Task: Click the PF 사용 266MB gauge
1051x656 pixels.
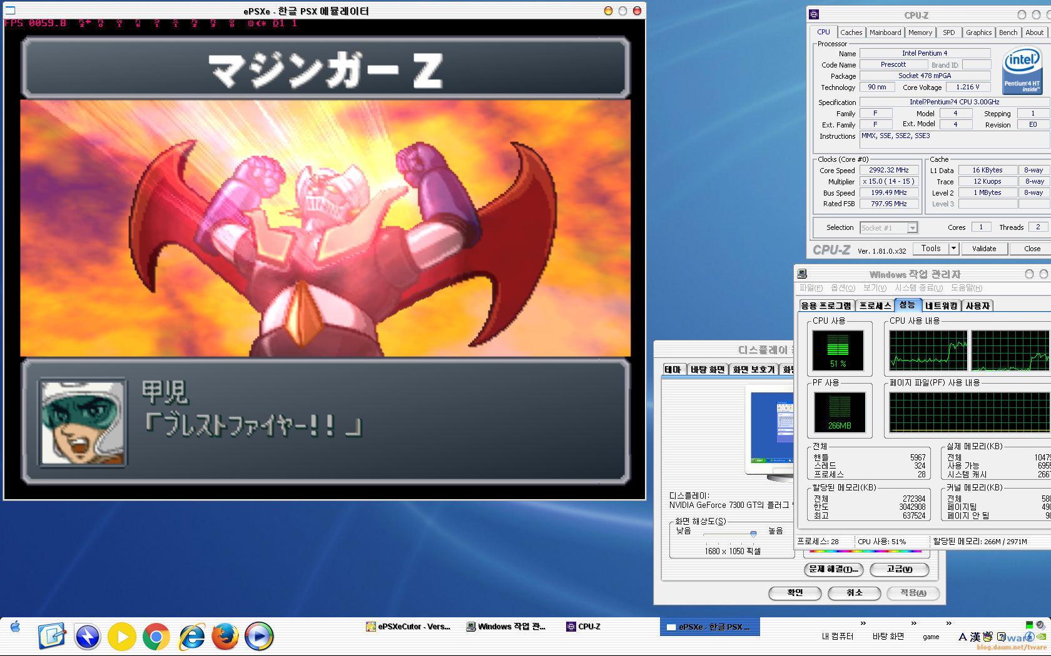Action: click(840, 412)
